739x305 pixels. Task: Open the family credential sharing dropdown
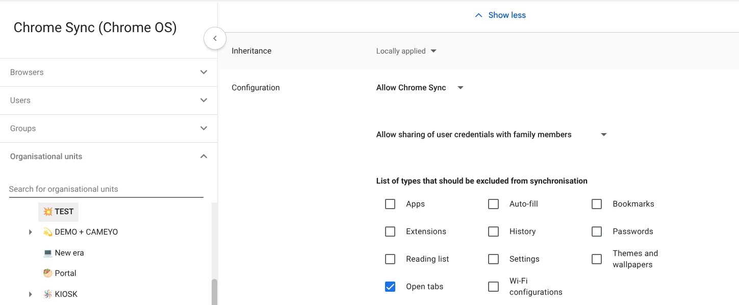coord(491,135)
